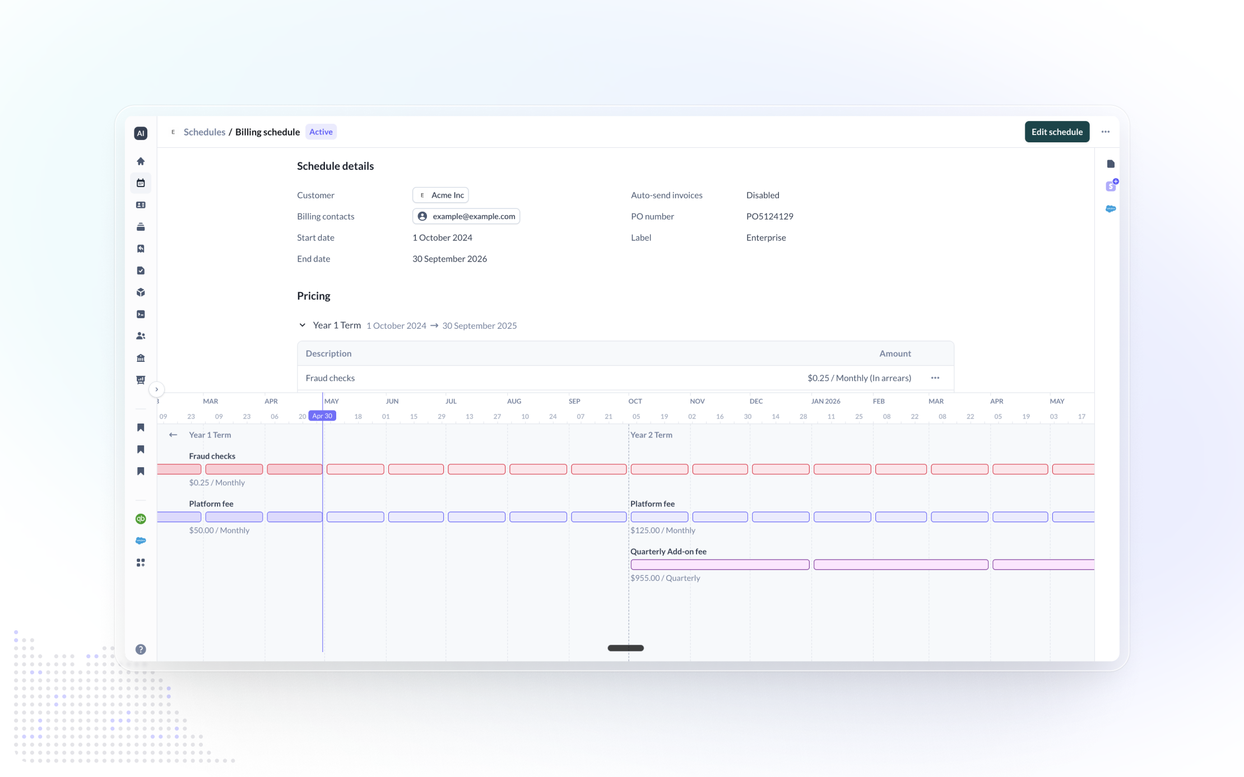This screenshot has width=1244, height=777.
Task: Open the Salesforce cloud icon in right panel
Action: click(x=1111, y=209)
